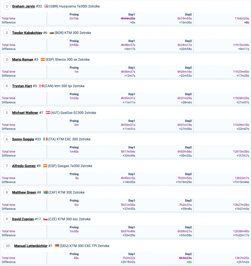
Task: Click the Mario Roman name link
Action: tap(23, 59)
